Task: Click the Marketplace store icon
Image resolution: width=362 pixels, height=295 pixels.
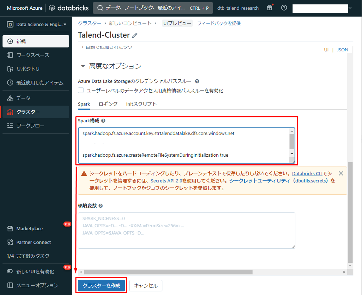Action: pyautogui.click(x=10, y=228)
